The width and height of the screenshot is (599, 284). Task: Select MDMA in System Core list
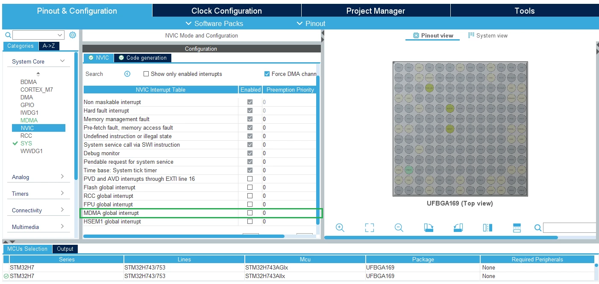[x=29, y=120]
